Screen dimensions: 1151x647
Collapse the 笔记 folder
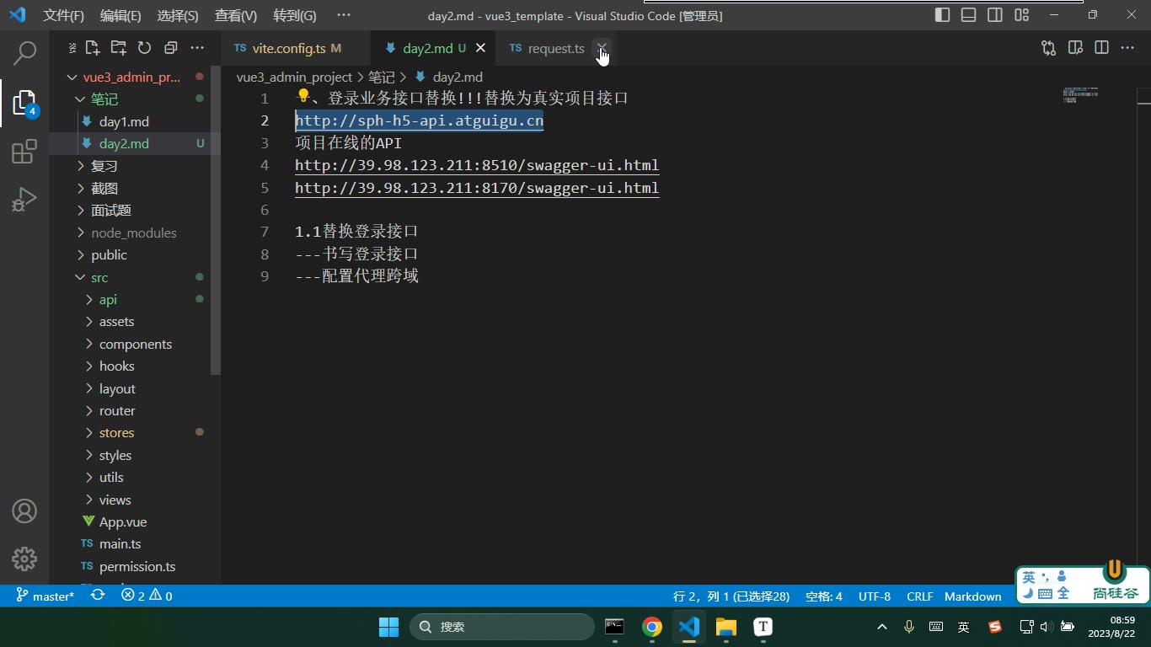click(135, 99)
